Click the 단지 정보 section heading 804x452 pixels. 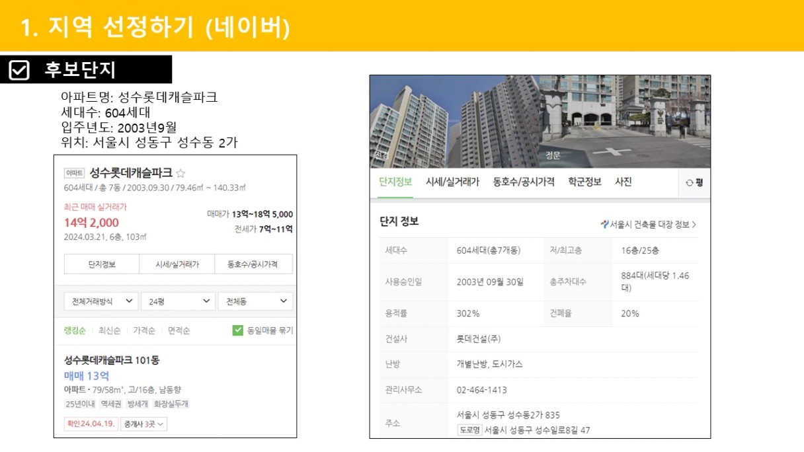(x=399, y=221)
